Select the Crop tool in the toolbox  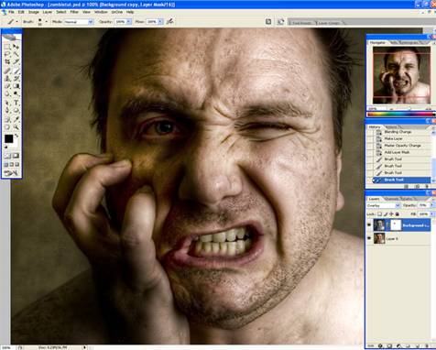[x=7, y=62]
